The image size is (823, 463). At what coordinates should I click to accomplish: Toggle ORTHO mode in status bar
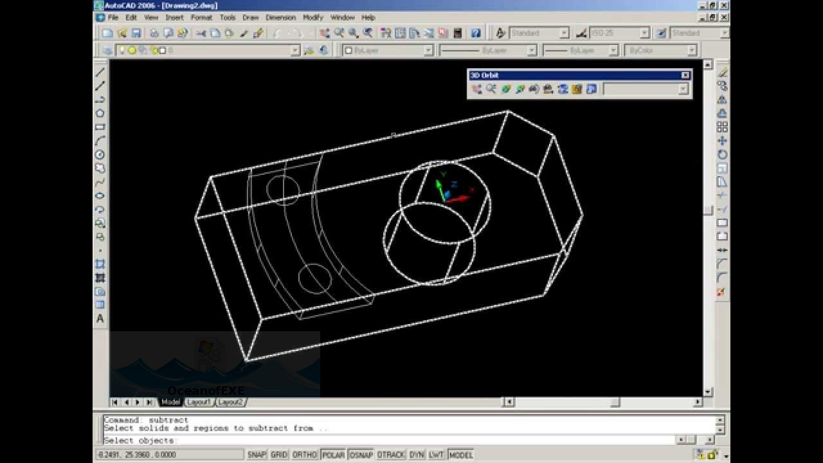[305, 455]
